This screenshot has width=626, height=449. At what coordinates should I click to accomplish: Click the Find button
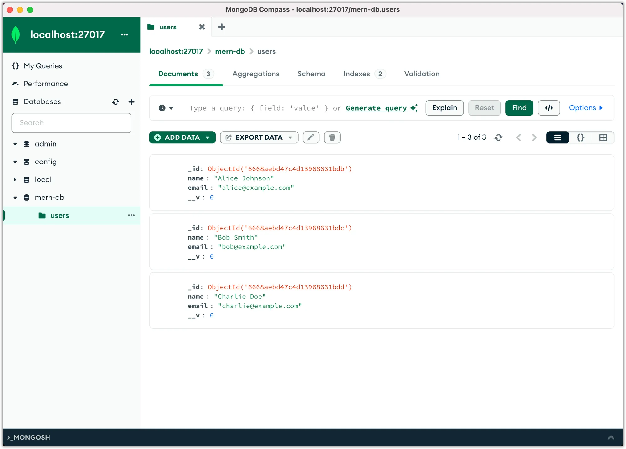click(519, 108)
